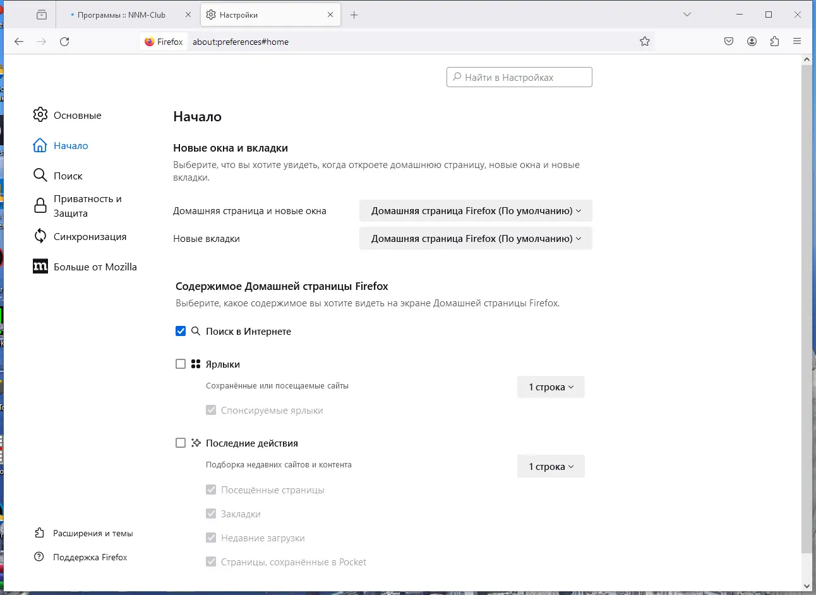Switch to 'Программы :: NNM-Club' tab
The width and height of the screenshot is (816, 595).
121,15
